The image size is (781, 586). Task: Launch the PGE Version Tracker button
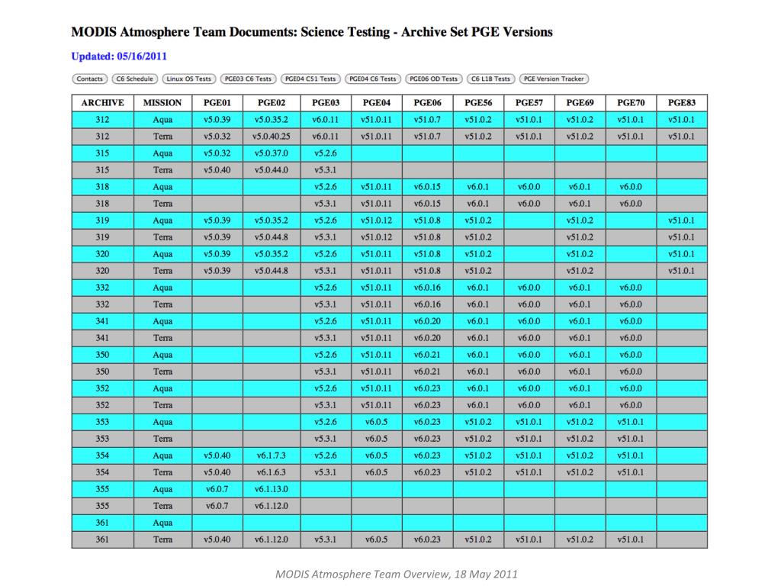tap(554, 79)
